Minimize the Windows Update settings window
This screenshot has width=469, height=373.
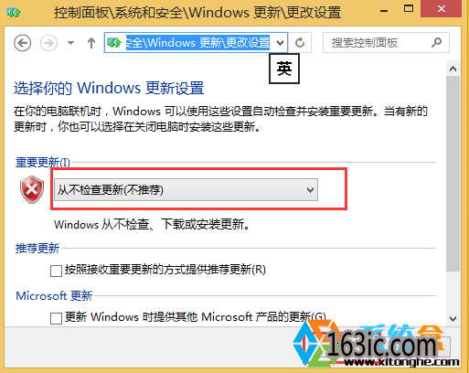click(384, 10)
